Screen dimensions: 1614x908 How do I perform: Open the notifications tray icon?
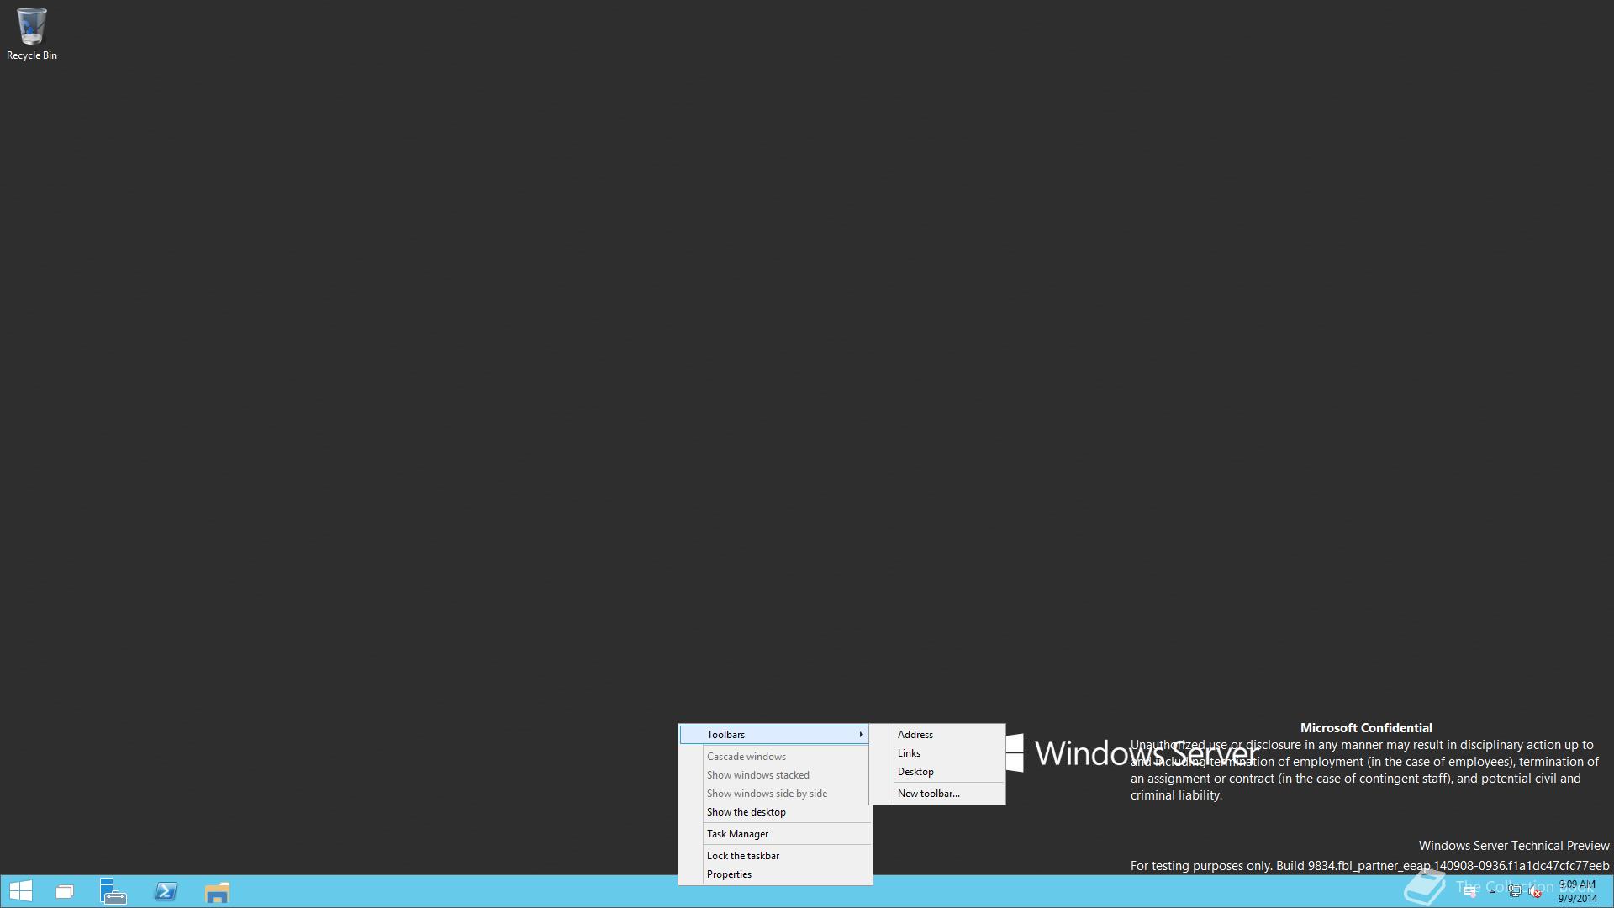point(1469,892)
